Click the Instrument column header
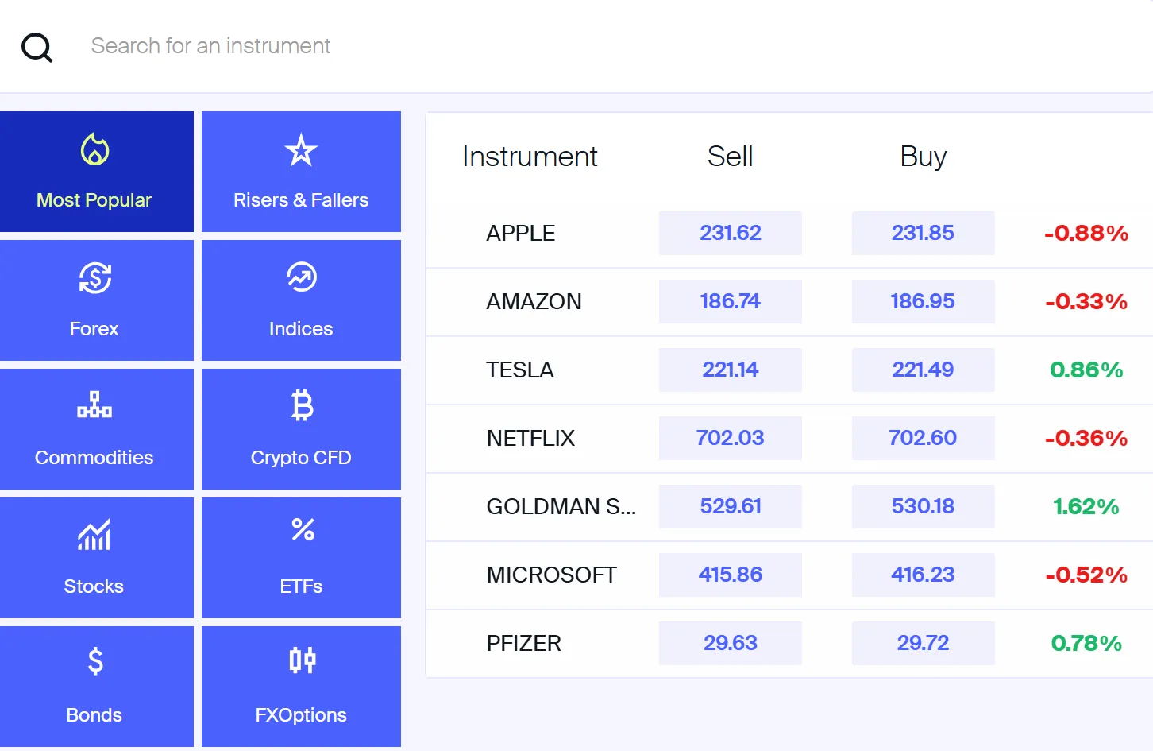 coord(530,157)
